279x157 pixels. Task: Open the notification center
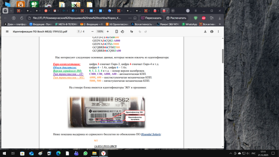pyautogui.click(x=273, y=153)
